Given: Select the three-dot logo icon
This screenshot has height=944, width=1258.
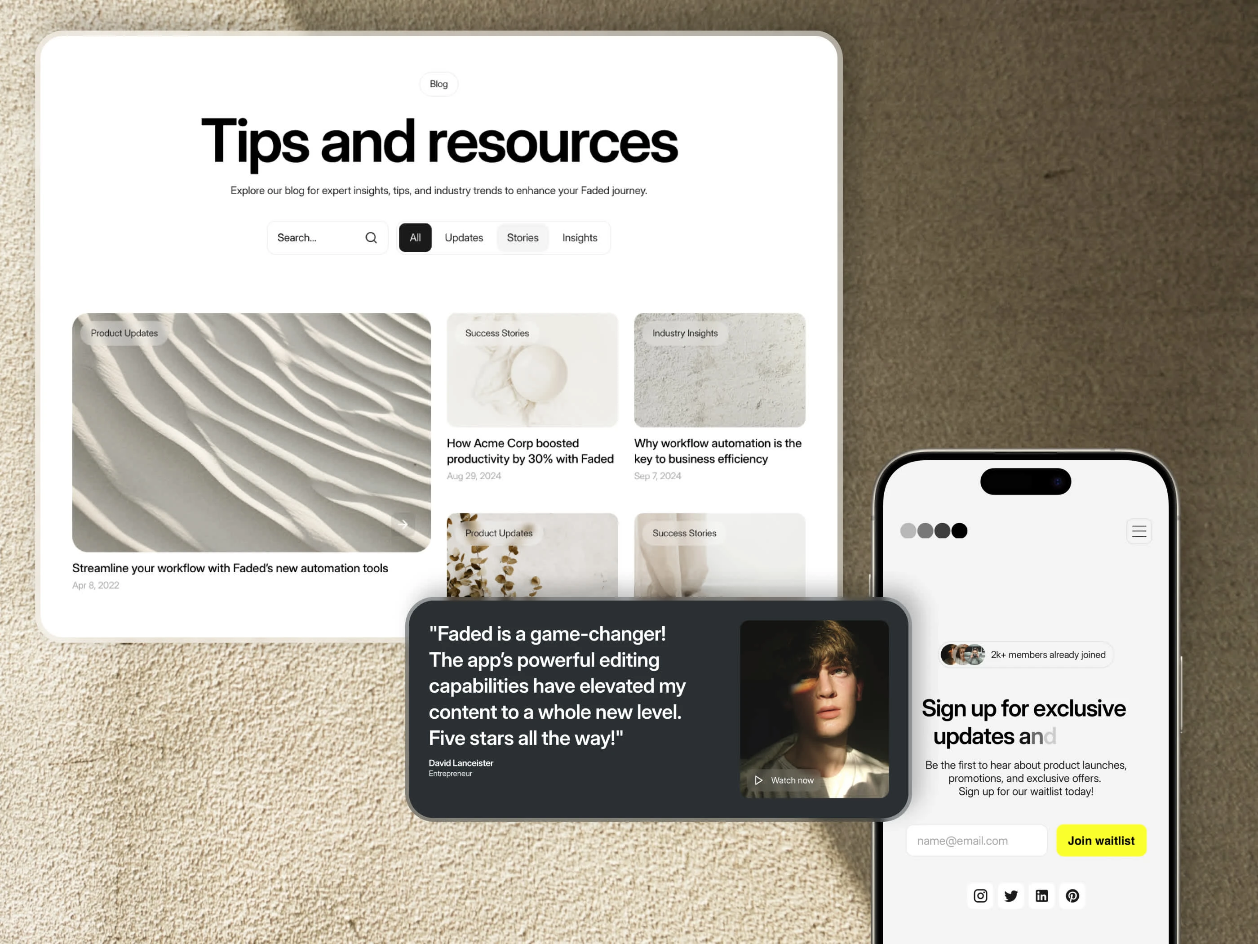Looking at the screenshot, I should 931,530.
